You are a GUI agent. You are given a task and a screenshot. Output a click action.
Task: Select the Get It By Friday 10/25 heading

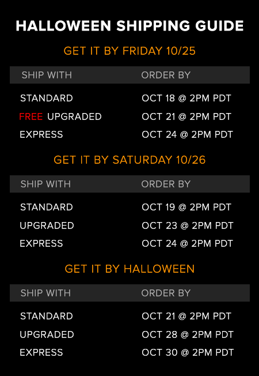(129, 51)
